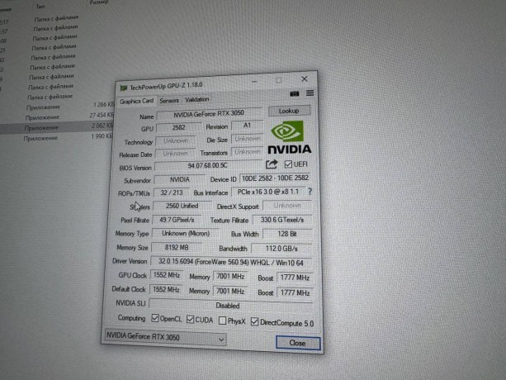Click the Driver Version field
The width and height of the screenshot is (506, 380).
tap(231, 262)
